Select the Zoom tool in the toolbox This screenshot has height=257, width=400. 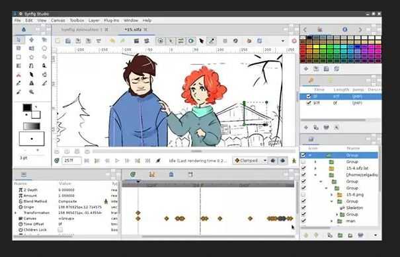pos(31,92)
